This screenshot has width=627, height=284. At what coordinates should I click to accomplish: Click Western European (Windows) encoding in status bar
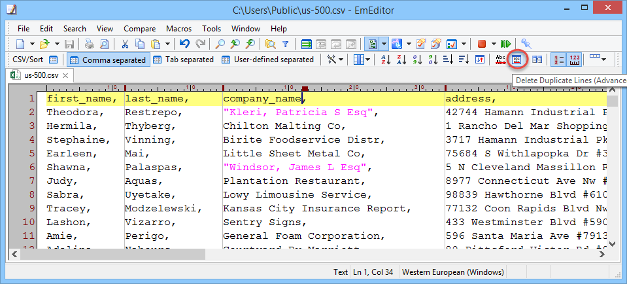[452, 272]
